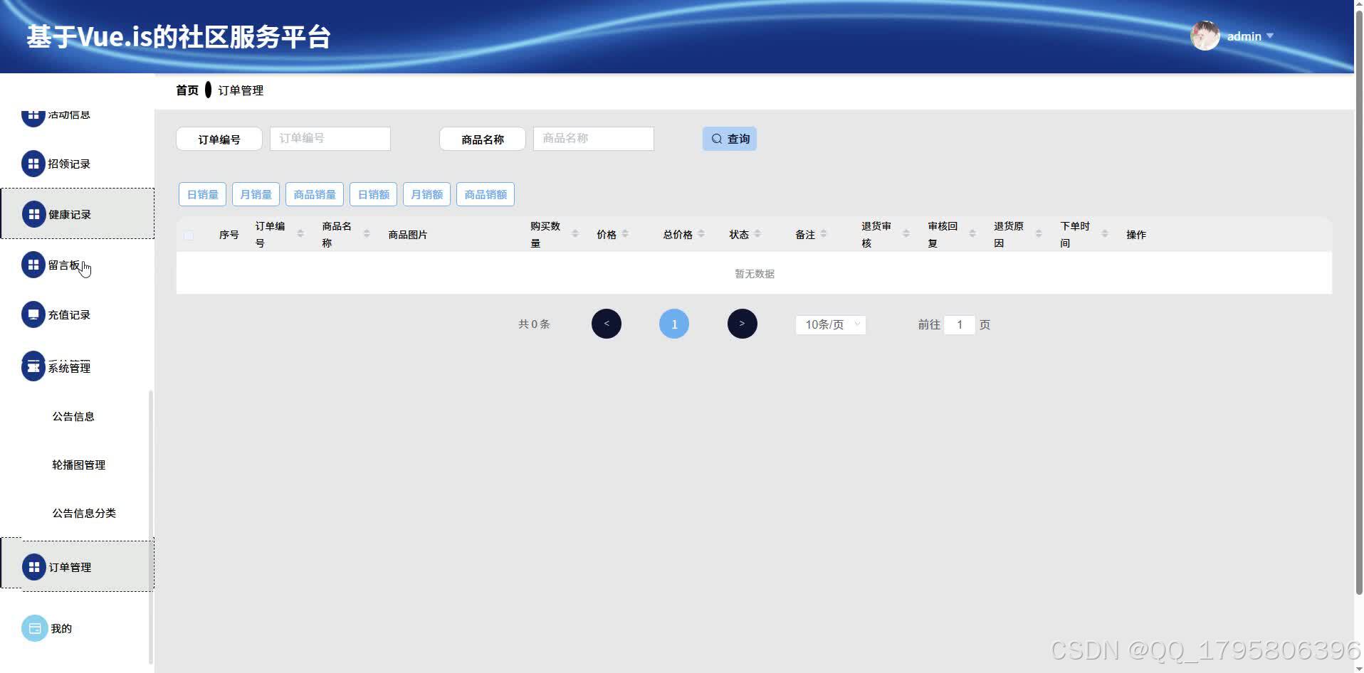Image resolution: width=1364 pixels, height=673 pixels.
Task: Sort by 商品名称 column arrows
Action: 367,233
